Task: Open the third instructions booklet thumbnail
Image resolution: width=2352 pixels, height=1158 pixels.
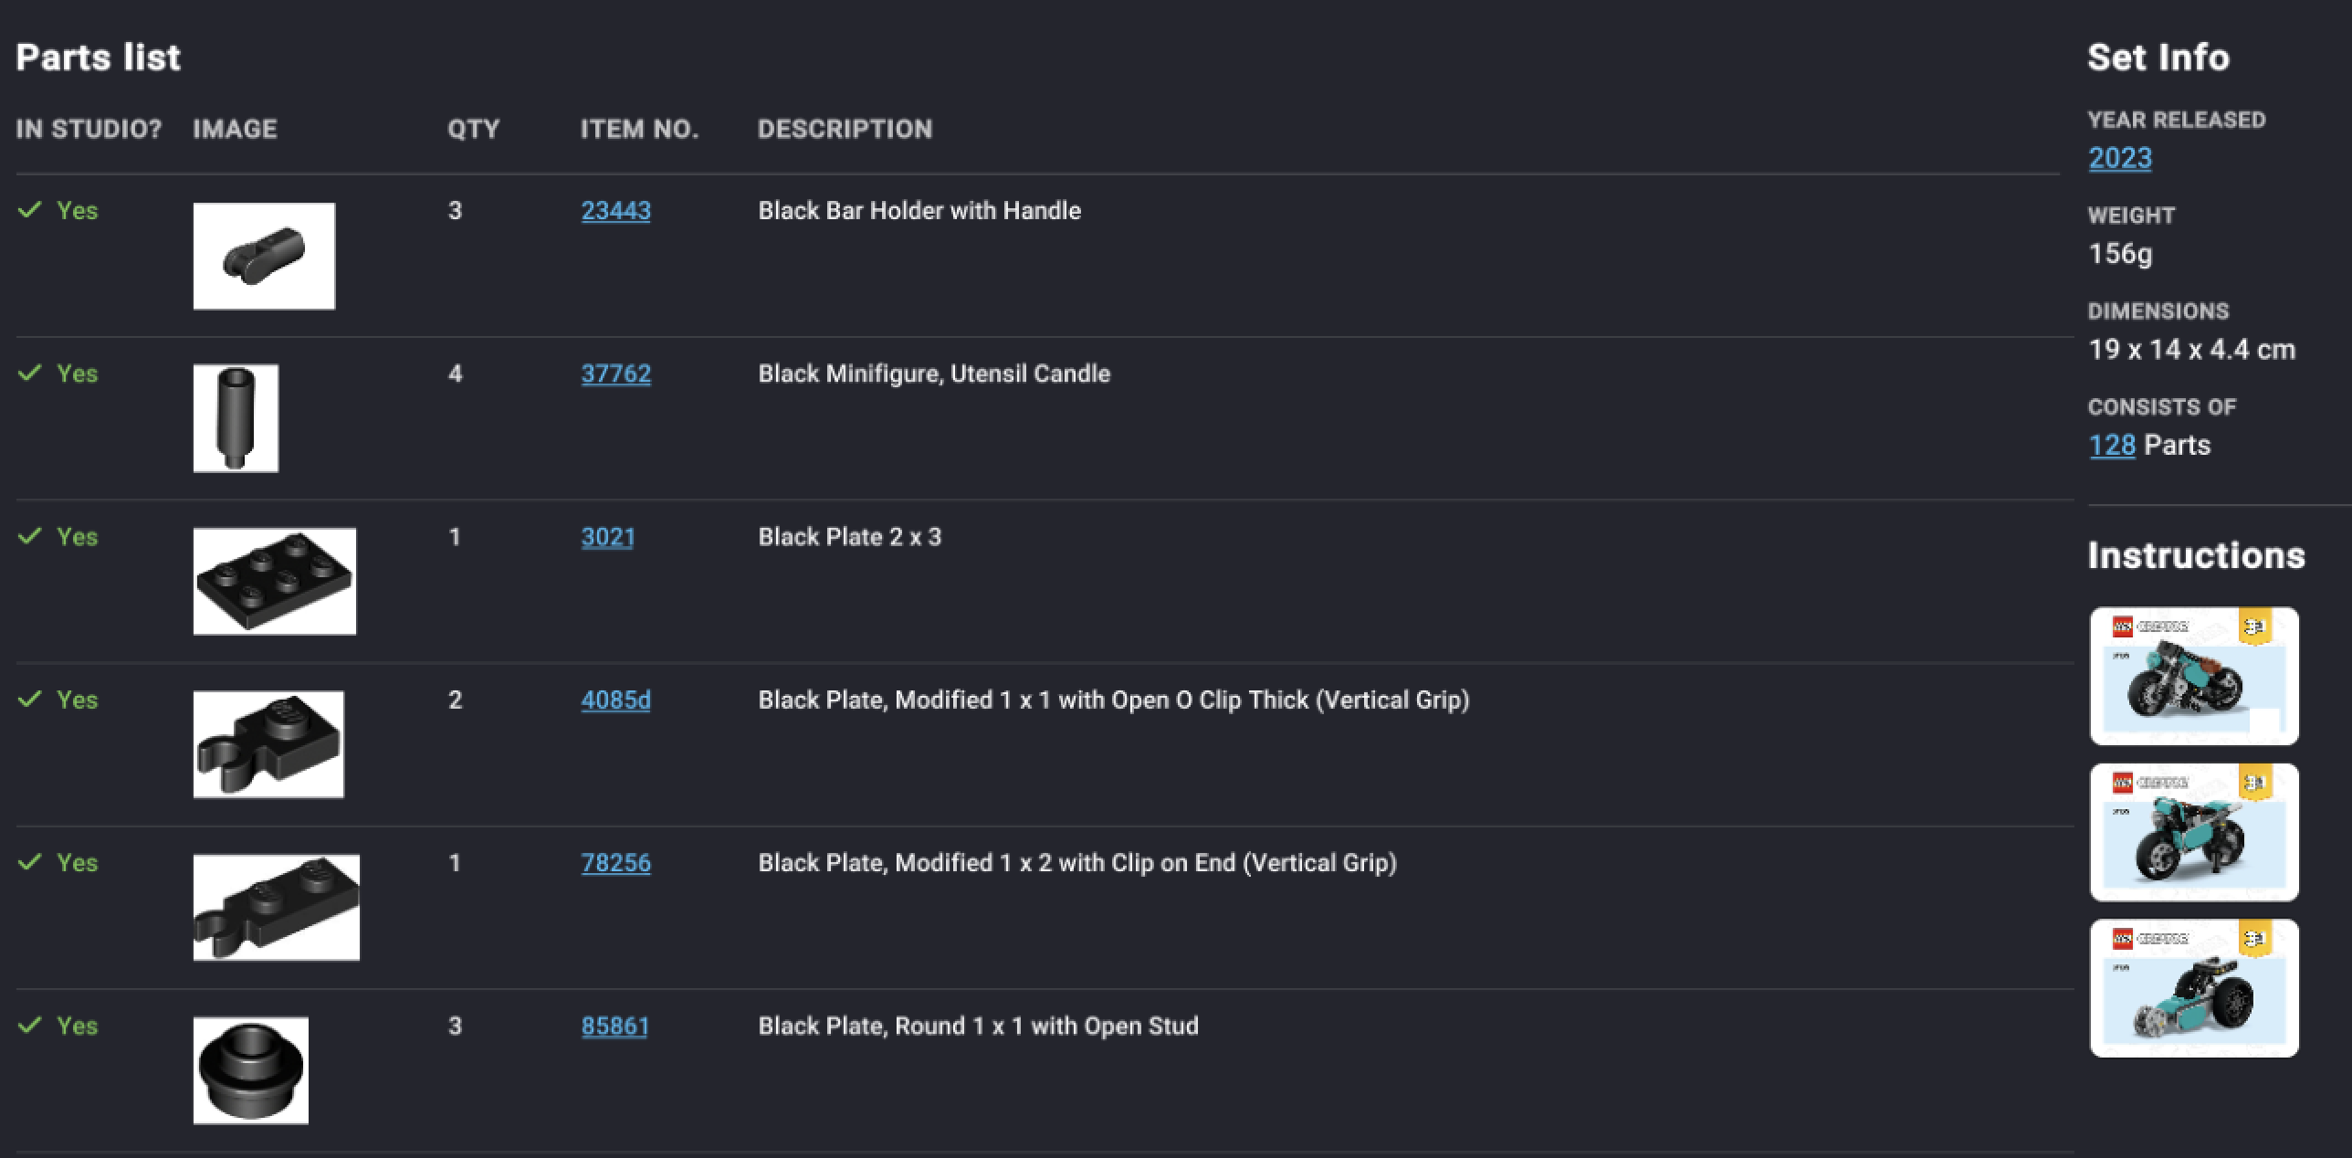Action: (x=2193, y=988)
